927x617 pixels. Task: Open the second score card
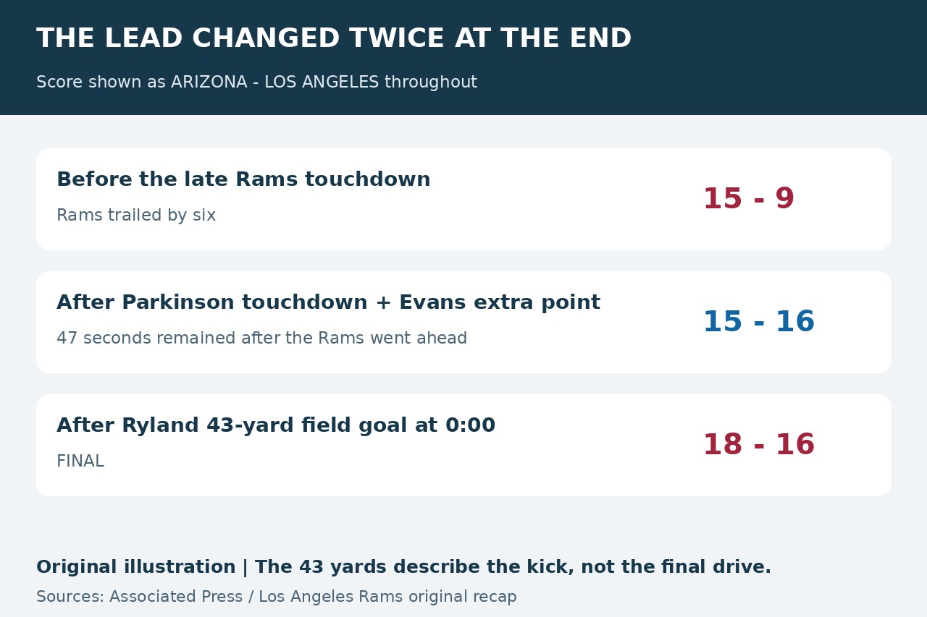point(463,323)
